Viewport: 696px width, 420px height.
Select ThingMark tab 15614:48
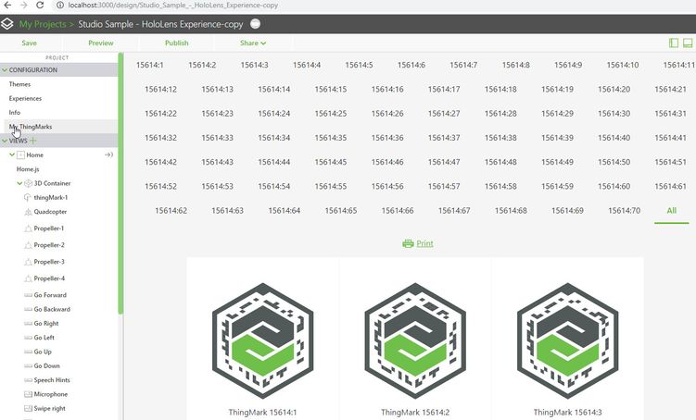tap(500, 162)
